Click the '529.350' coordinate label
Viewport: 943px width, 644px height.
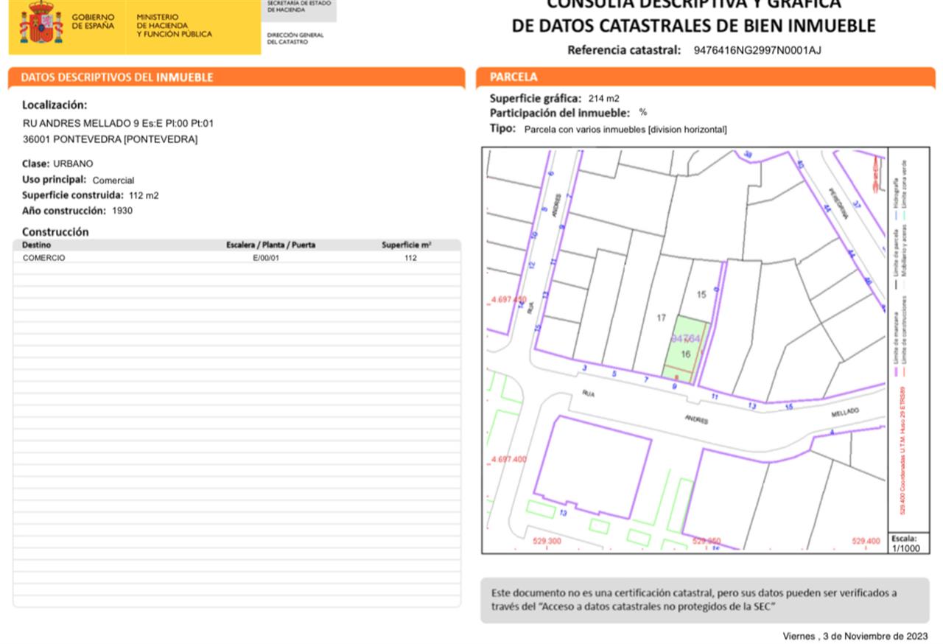click(707, 542)
